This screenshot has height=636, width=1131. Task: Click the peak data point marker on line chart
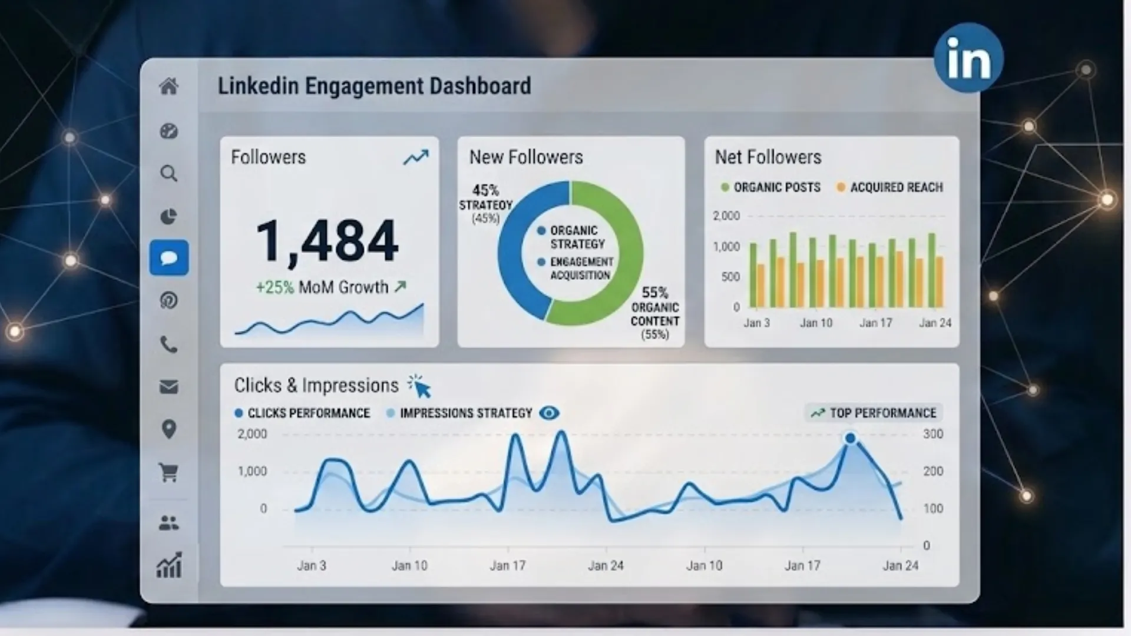850,438
